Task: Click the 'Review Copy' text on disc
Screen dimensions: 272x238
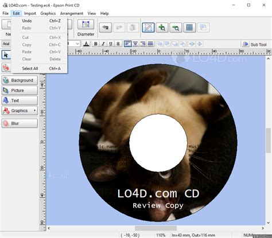Action: coord(158,205)
